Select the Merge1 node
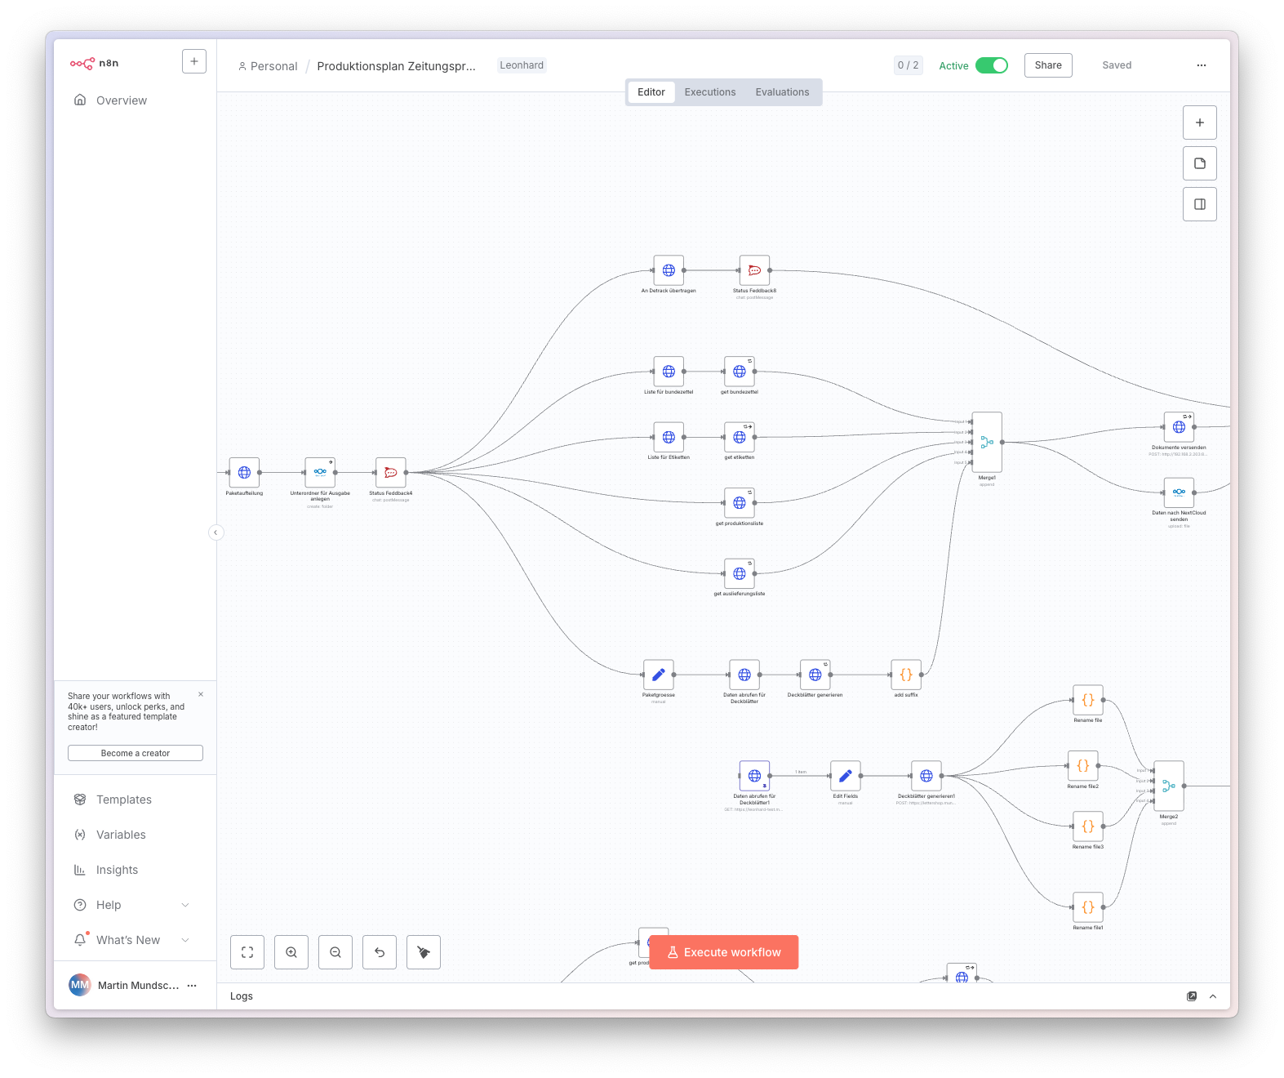1284x1078 pixels. (x=987, y=442)
